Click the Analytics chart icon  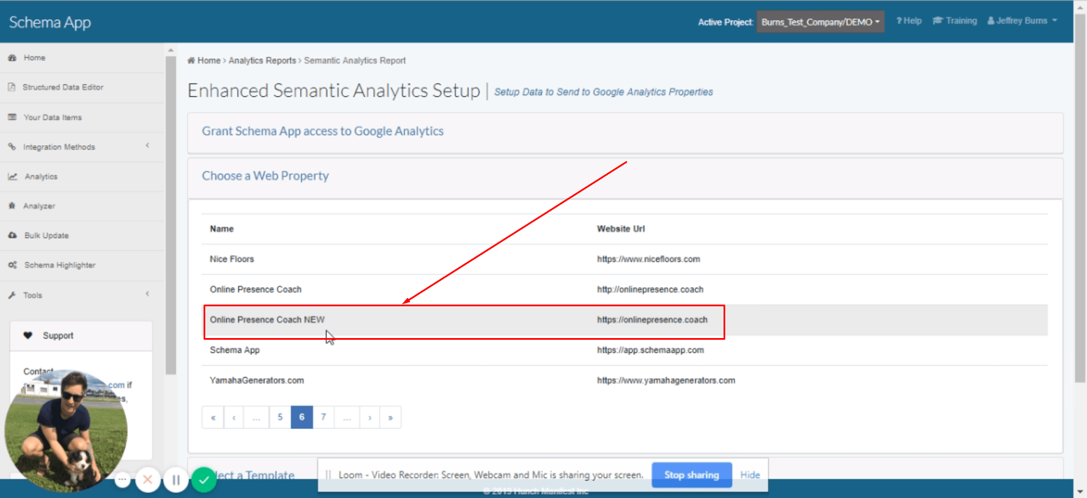click(x=12, y=176)
